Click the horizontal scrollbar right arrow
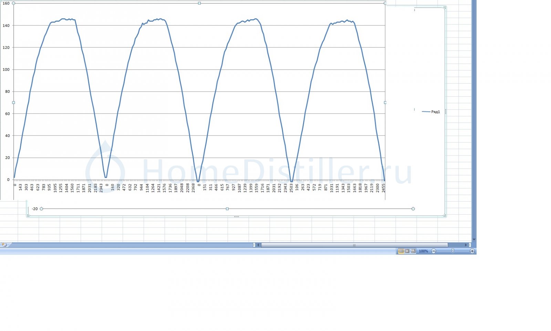 tap(466, 245)
